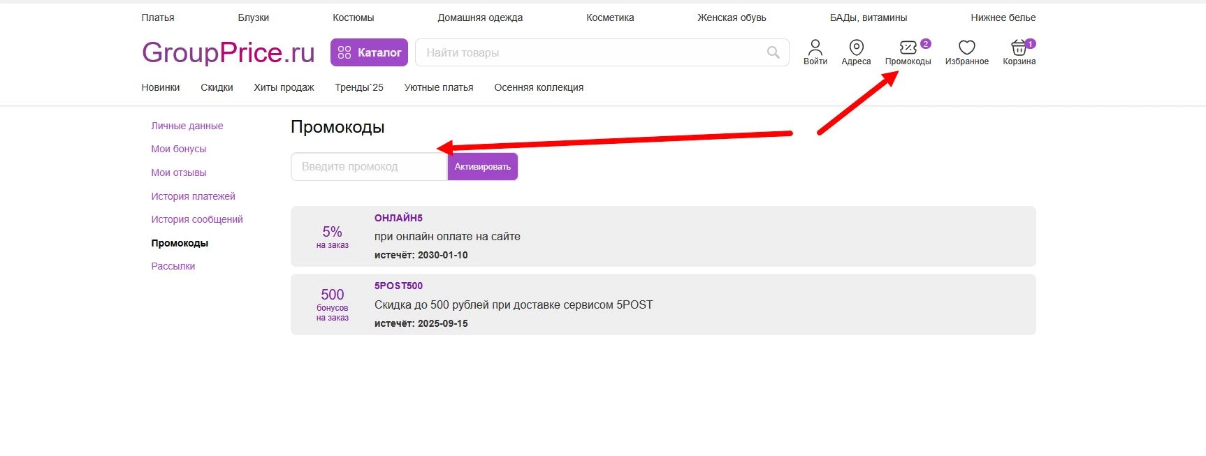Select the 5POST500 promo code card
Screen dimensions: 1206x456
point(662,304)
